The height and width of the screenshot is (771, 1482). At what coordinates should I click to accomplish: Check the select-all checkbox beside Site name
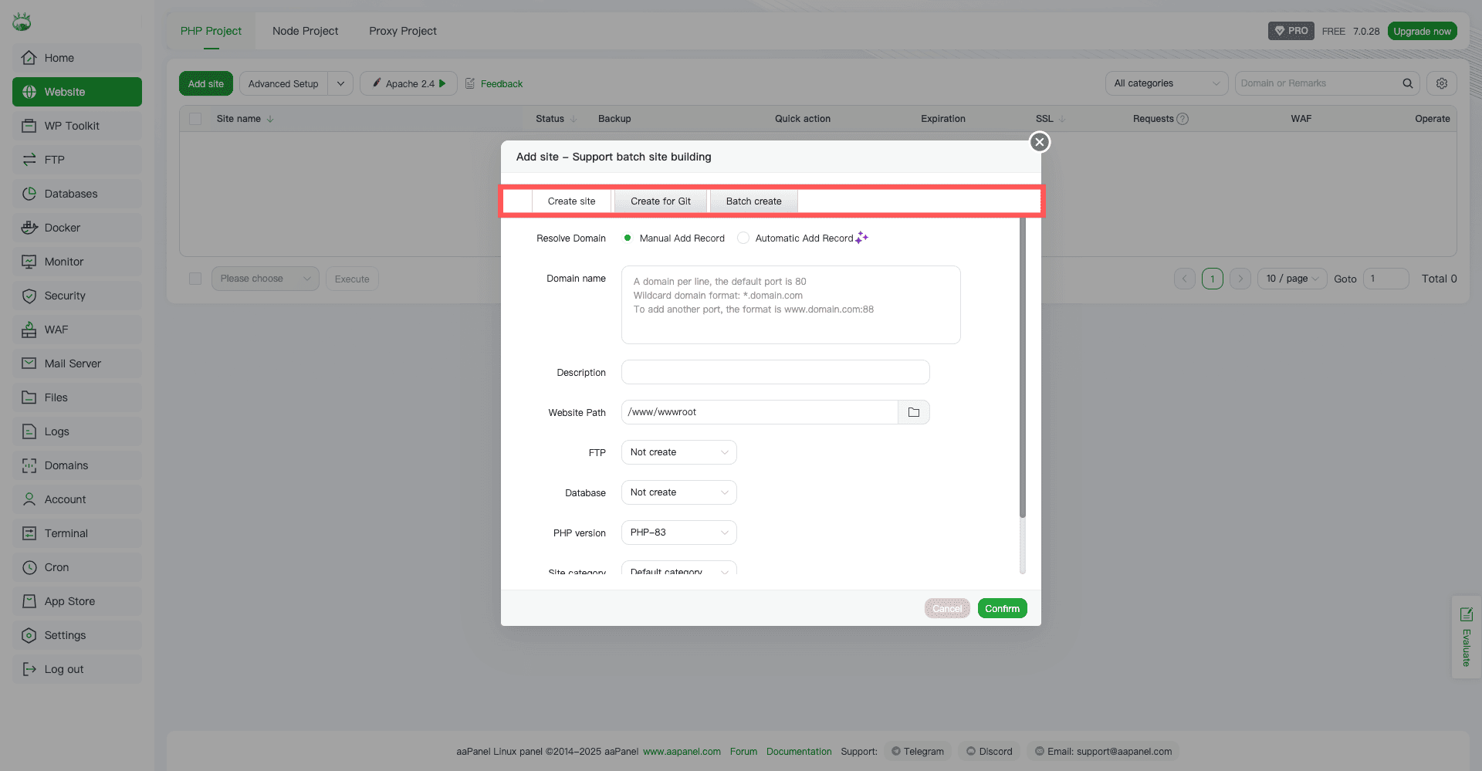[195, 119]
